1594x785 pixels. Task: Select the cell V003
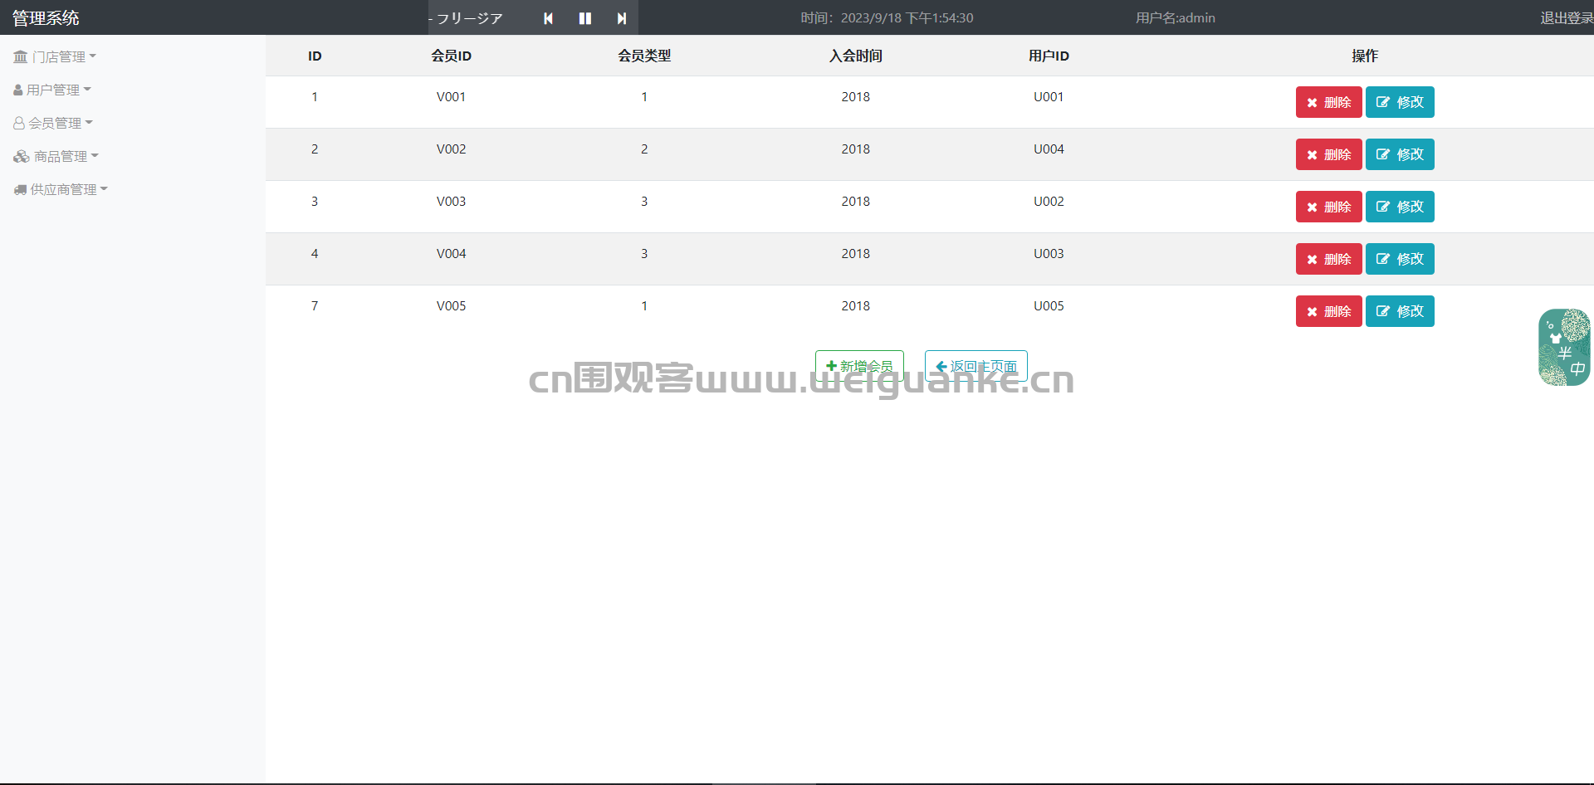(451, 201)
